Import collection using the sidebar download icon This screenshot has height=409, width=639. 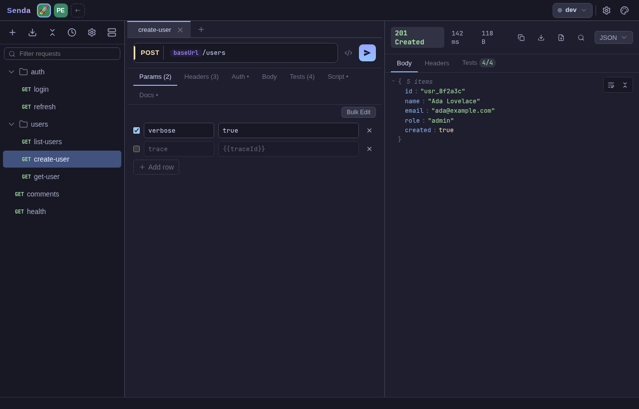[x=32, y=32]
